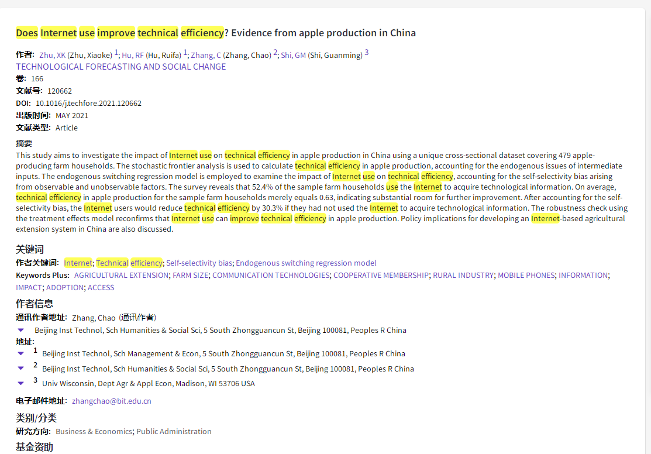Viewport: 651px width, 454px height.
Task: Open Shi, GM author profile
Action: click(292, 55)
